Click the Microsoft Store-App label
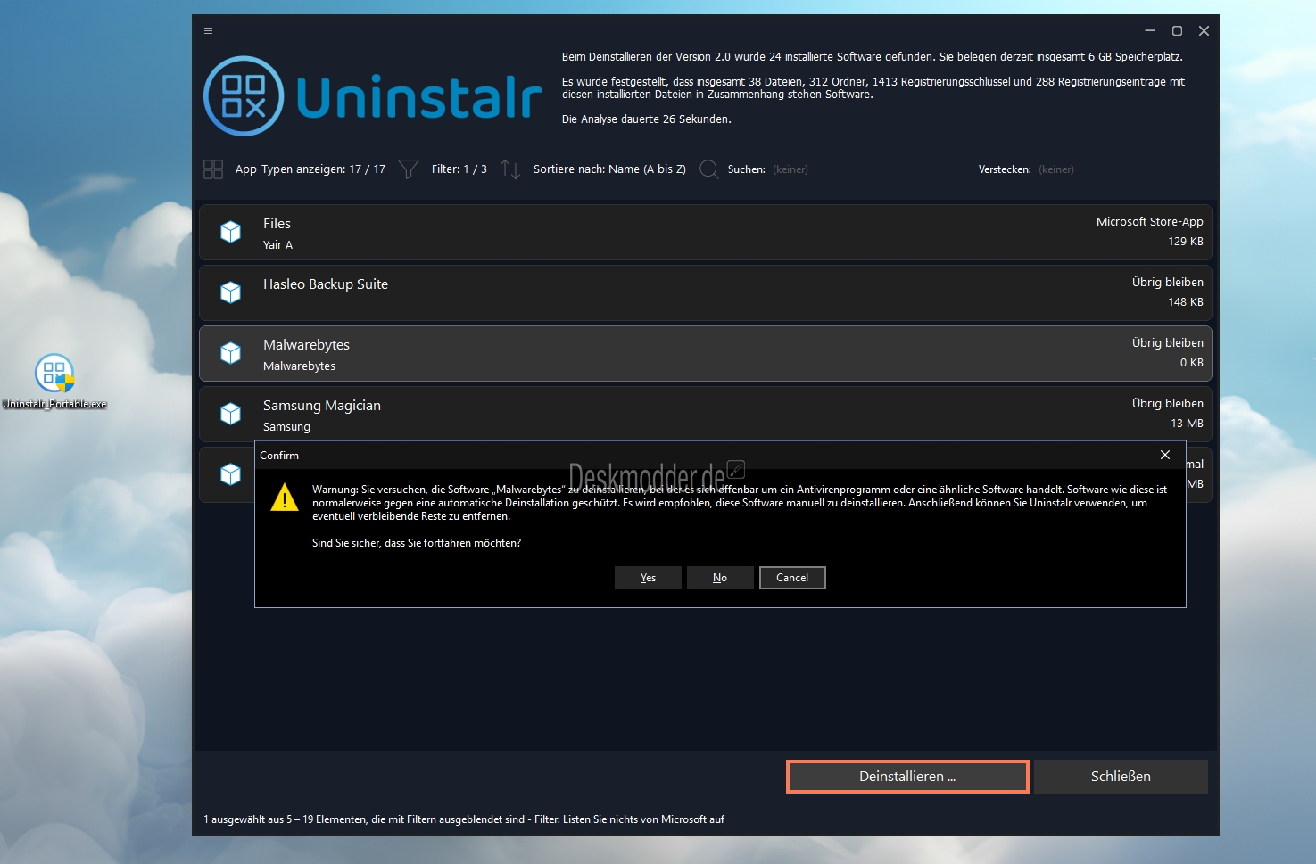This screenshot has width=1316, height=864. [1149, 222]
